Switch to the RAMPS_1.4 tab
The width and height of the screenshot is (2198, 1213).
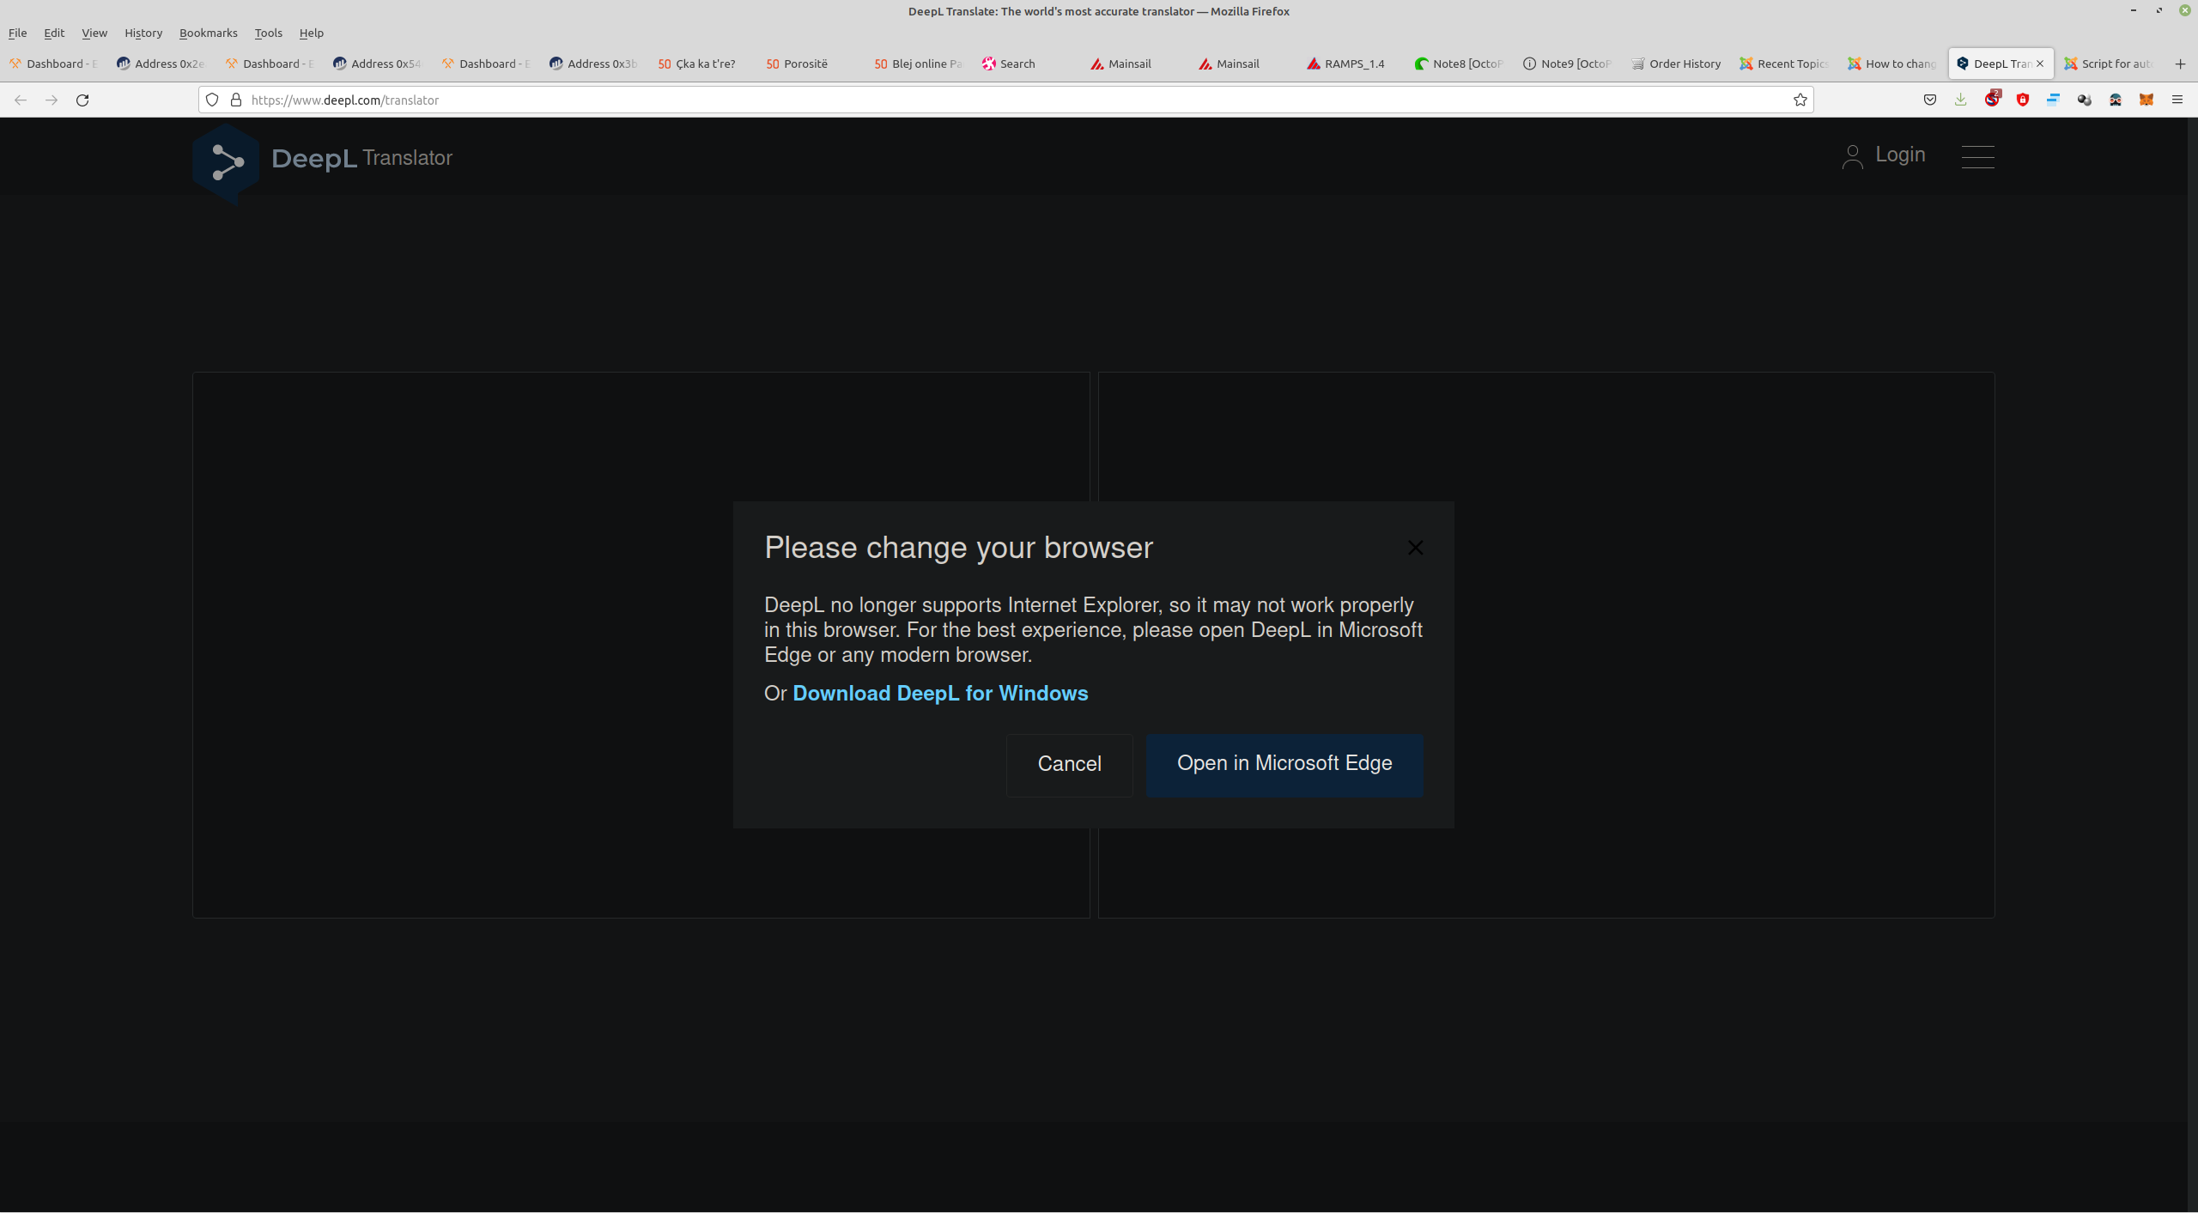(x=1345, y=64)
